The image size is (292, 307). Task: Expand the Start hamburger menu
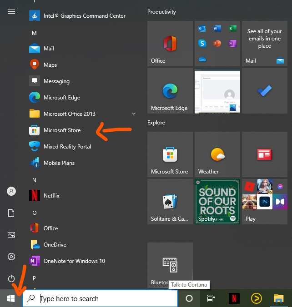pos(11,11)
